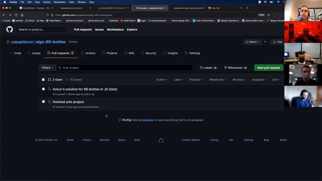Switch to the Code tab
Image resolution: width=322 pixels, height=181 pixels.
16,53
